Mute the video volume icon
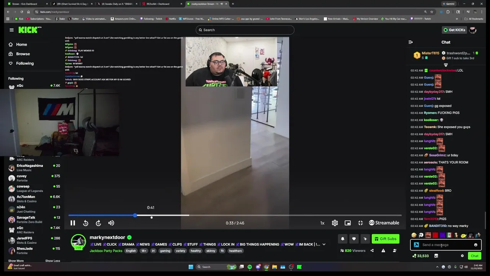 pyautogui.click(x=111, y=223)
